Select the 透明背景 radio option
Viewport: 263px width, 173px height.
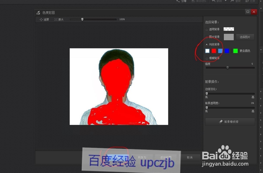coord(207,29)
